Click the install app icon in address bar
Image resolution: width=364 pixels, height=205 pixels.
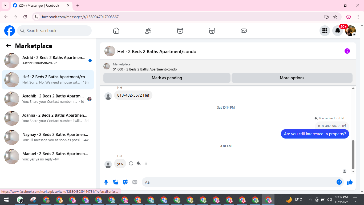[x=327, y=17]
